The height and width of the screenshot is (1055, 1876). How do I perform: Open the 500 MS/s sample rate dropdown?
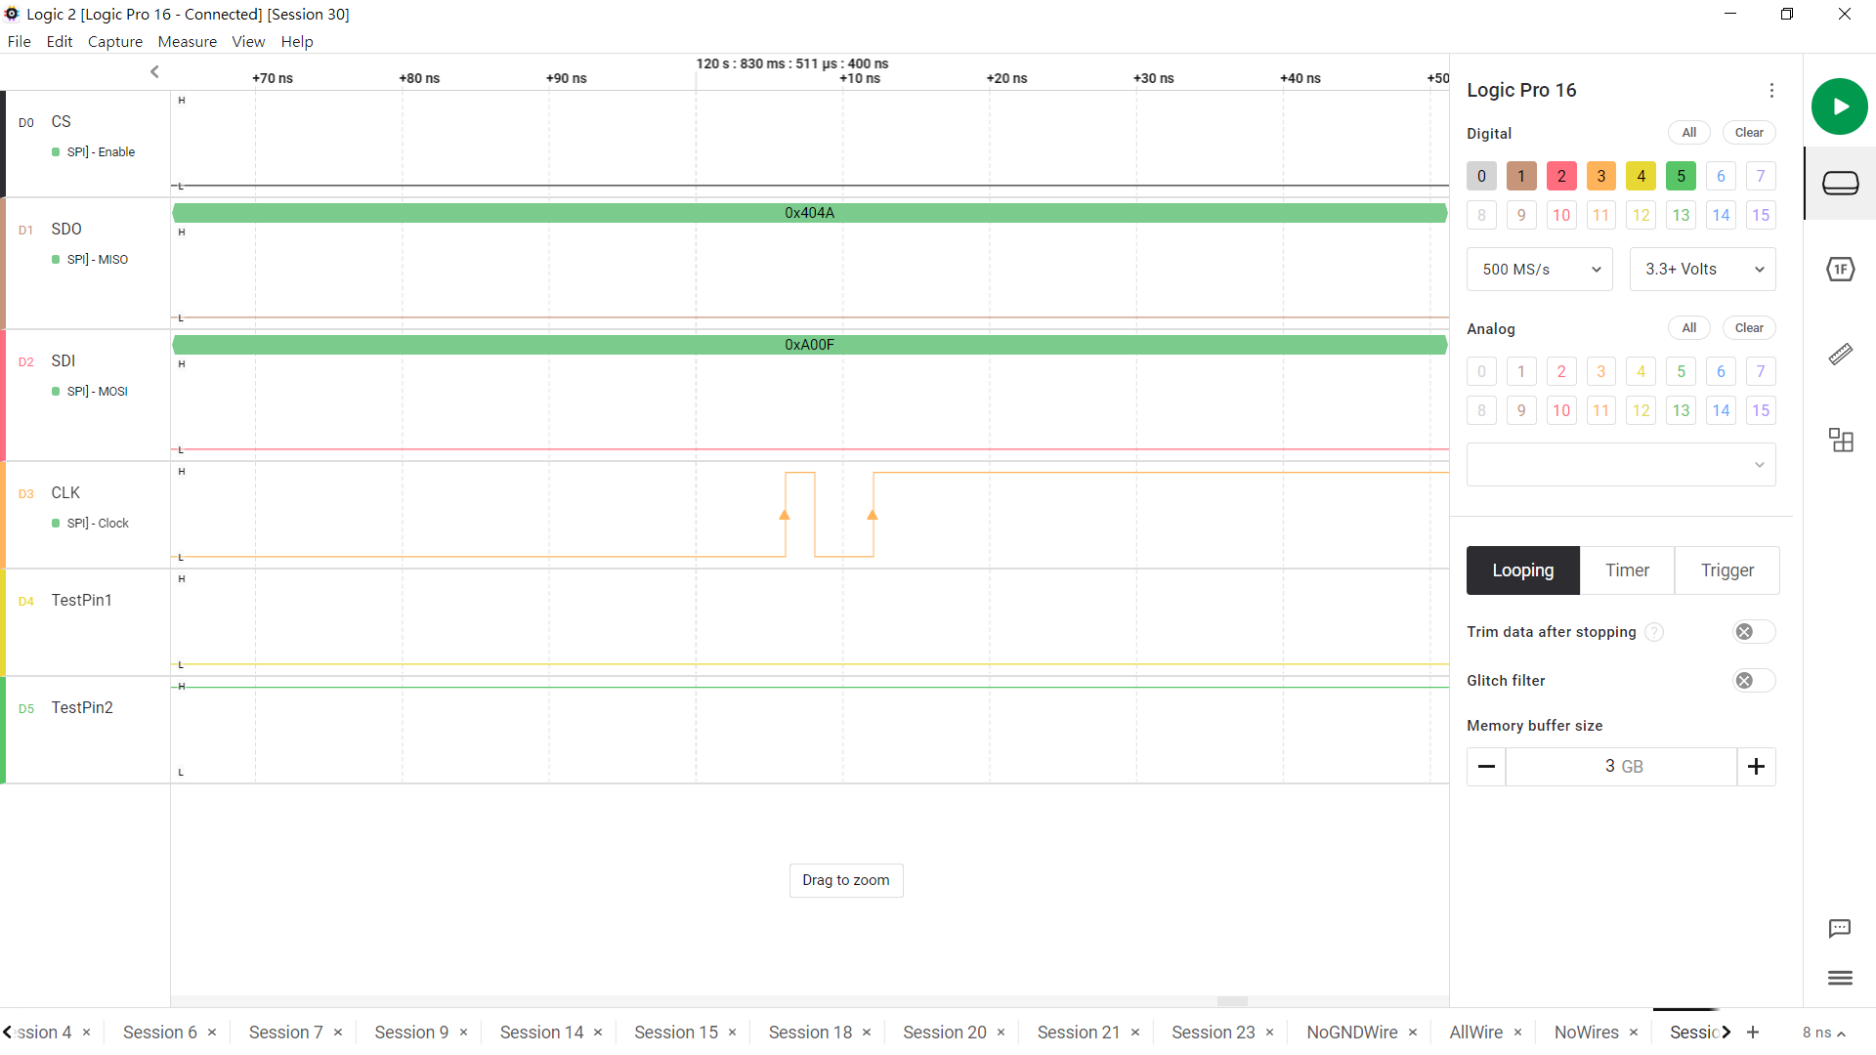point(1539,270)
